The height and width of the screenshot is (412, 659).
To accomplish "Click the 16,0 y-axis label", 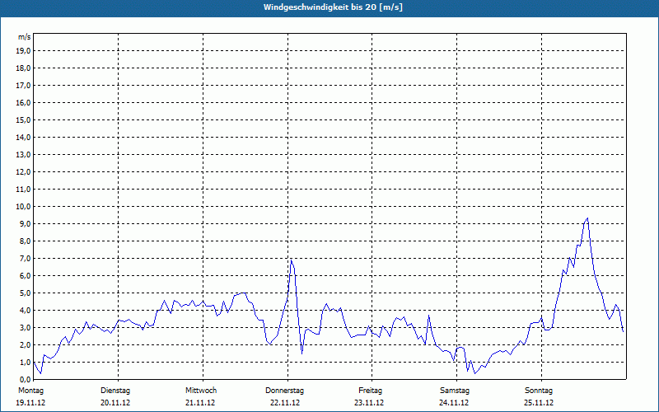I will 24,102.
